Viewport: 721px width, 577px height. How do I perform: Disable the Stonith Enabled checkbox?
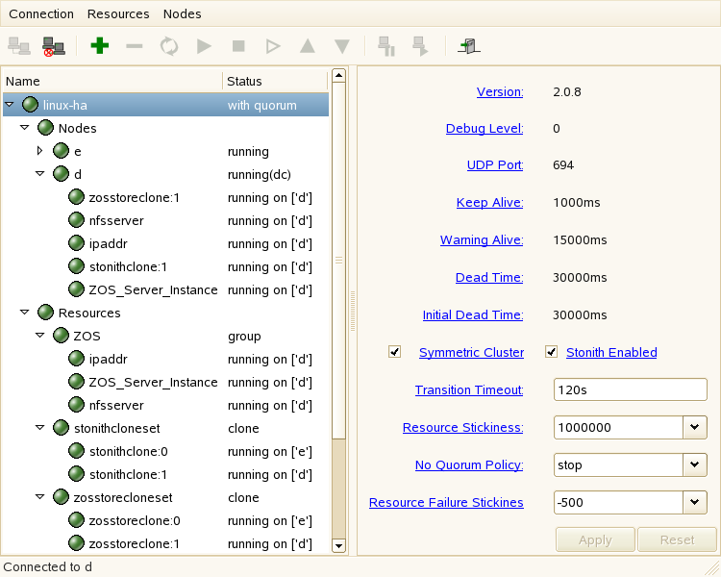click(x=552, y=352)
